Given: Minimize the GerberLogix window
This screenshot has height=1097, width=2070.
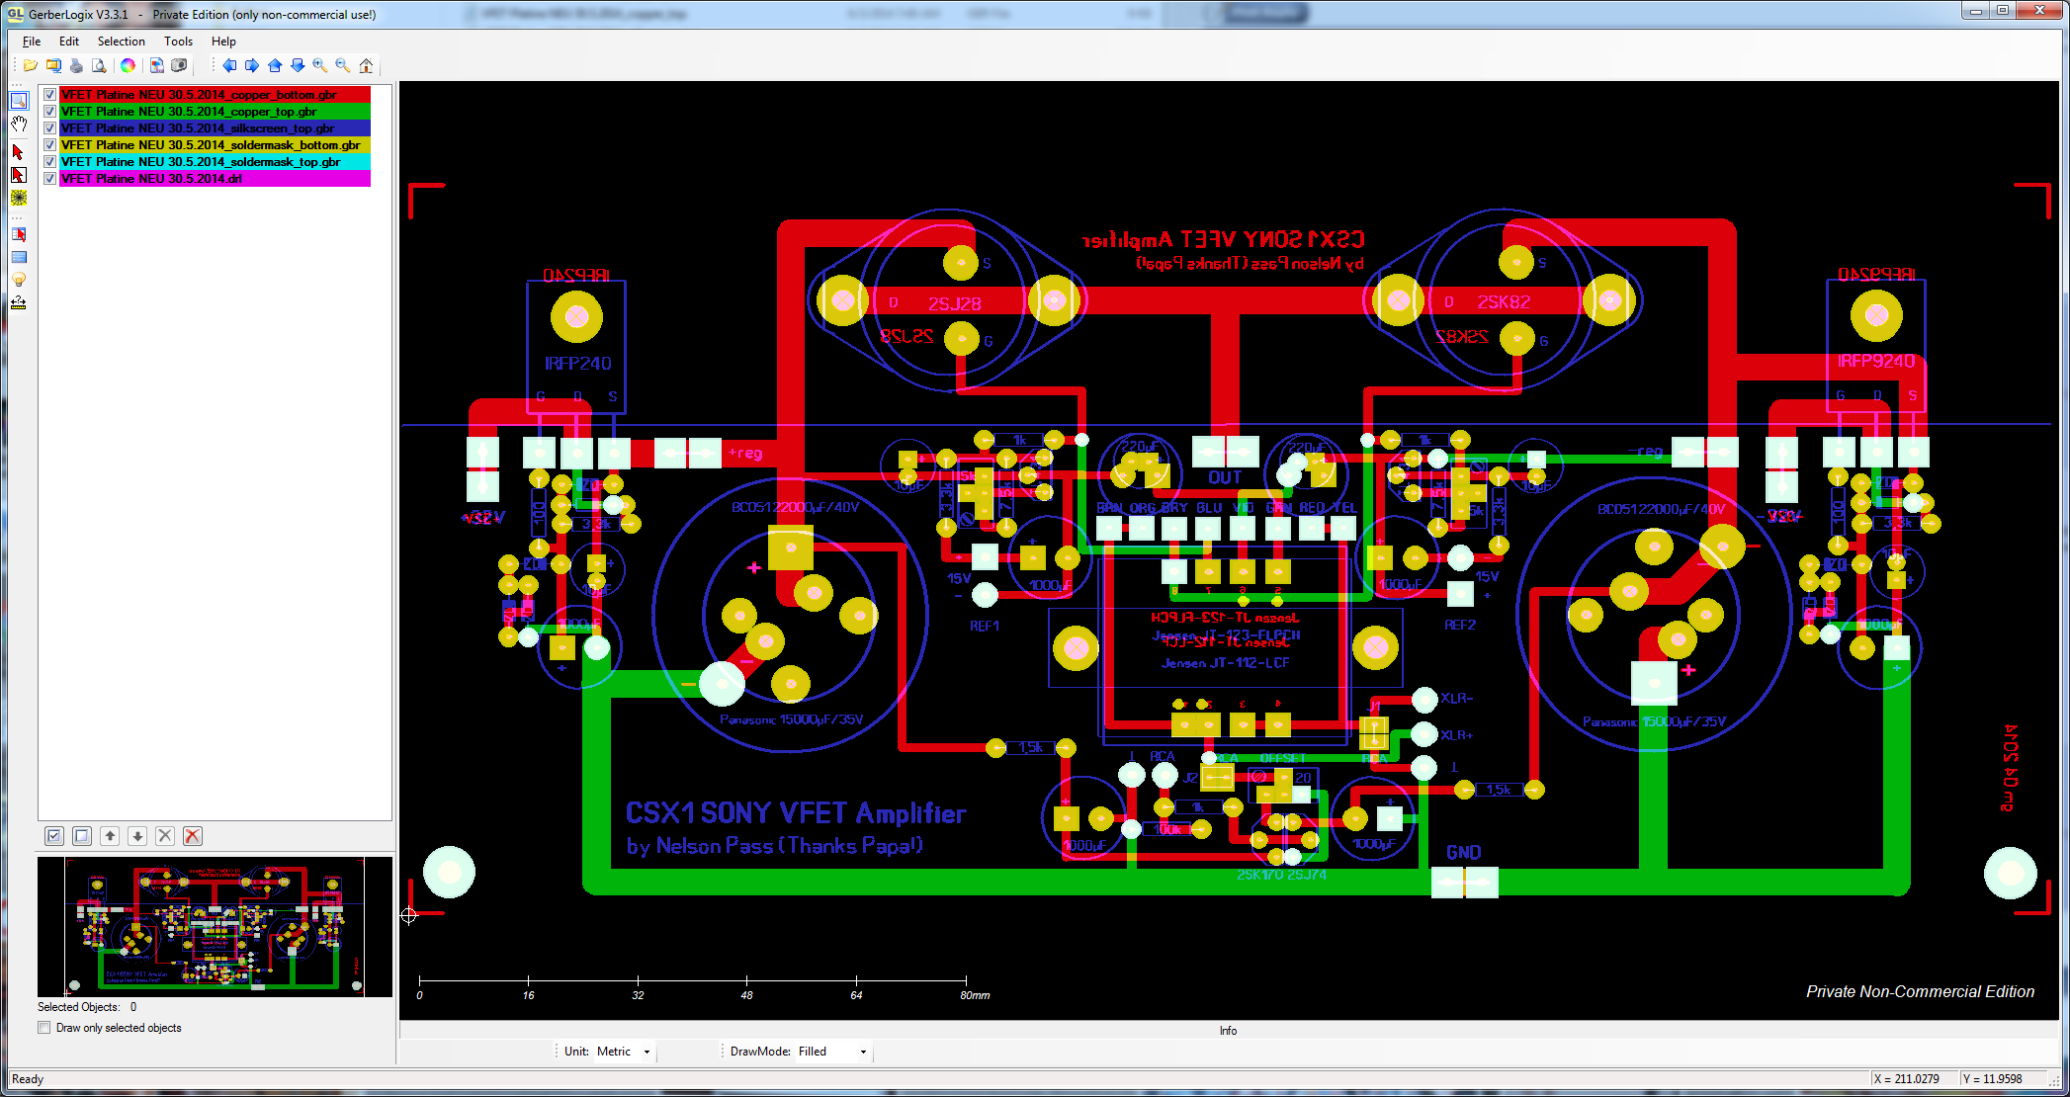Looking at the screenshot, I should (x=1975, y=11).
